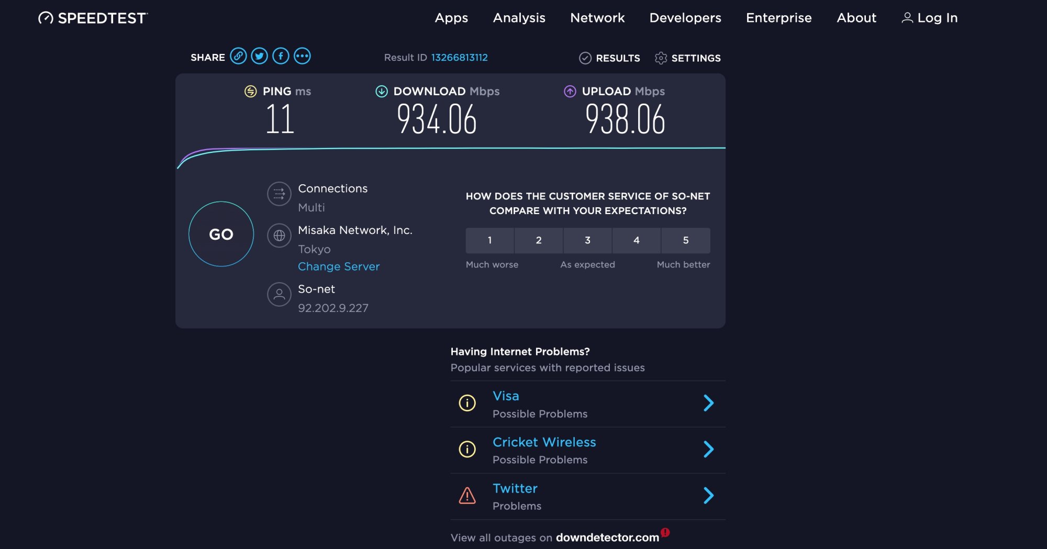Open the Analysis menu
The image size is (1047, 549).
(519, 18)
